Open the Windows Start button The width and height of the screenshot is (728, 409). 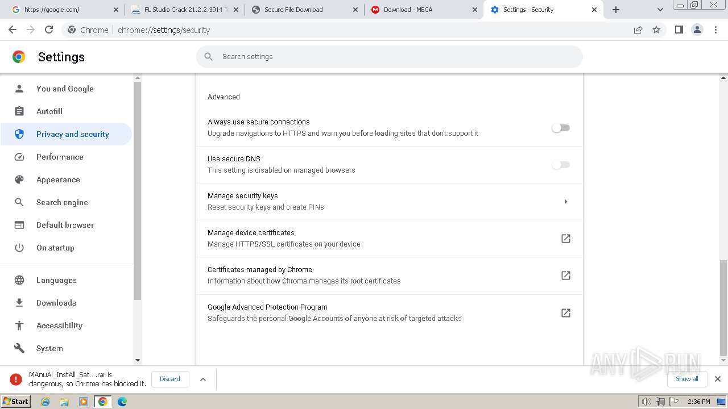click(16, 402)
